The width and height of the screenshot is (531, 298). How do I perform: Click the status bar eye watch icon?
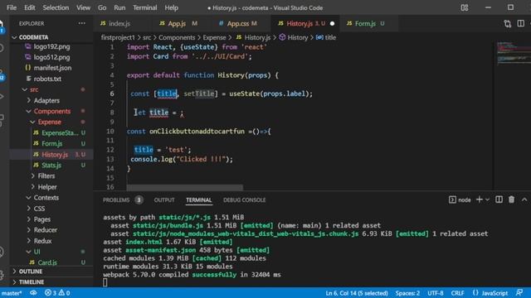(33, 293)
